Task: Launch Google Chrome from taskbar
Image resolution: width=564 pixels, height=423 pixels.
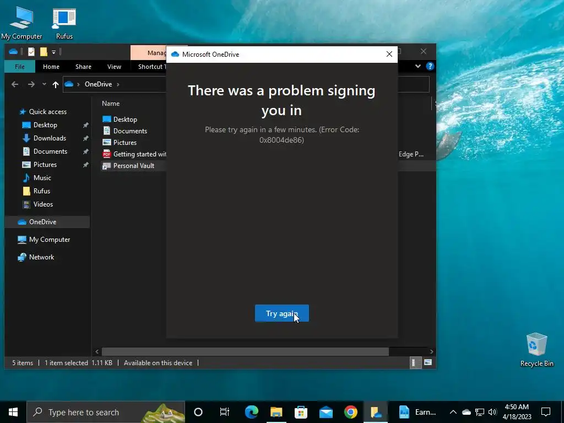Action: coord(351,412)
